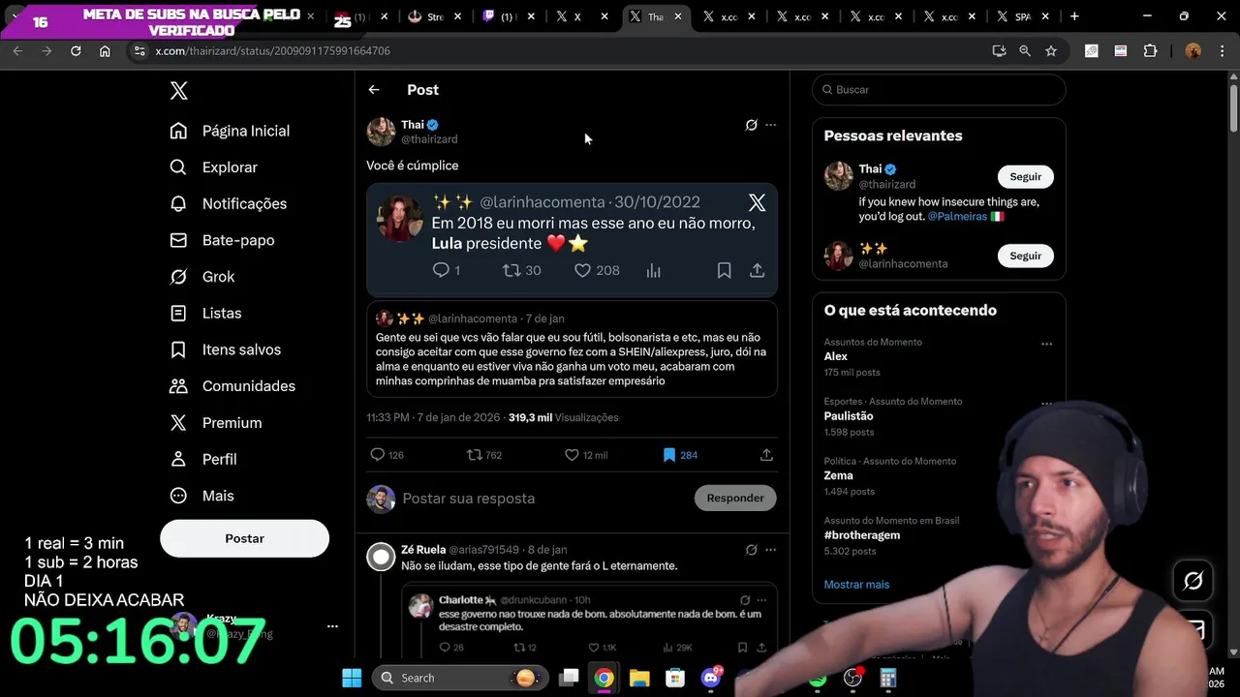The width and height of the screenshot is (1240, 697).
Task: Open Grok icon in sidebar
Action: 178,277
